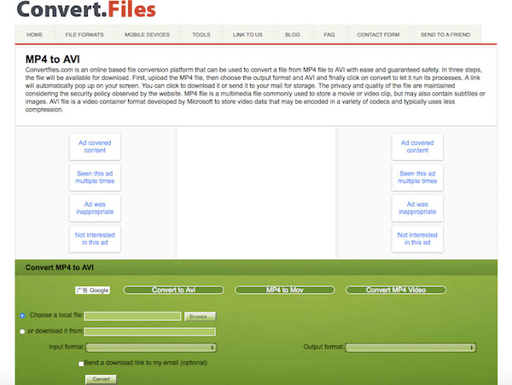512x385 pixels.
Task: Click the Convert MP4 to AVI section title
Action: point(60,267)
